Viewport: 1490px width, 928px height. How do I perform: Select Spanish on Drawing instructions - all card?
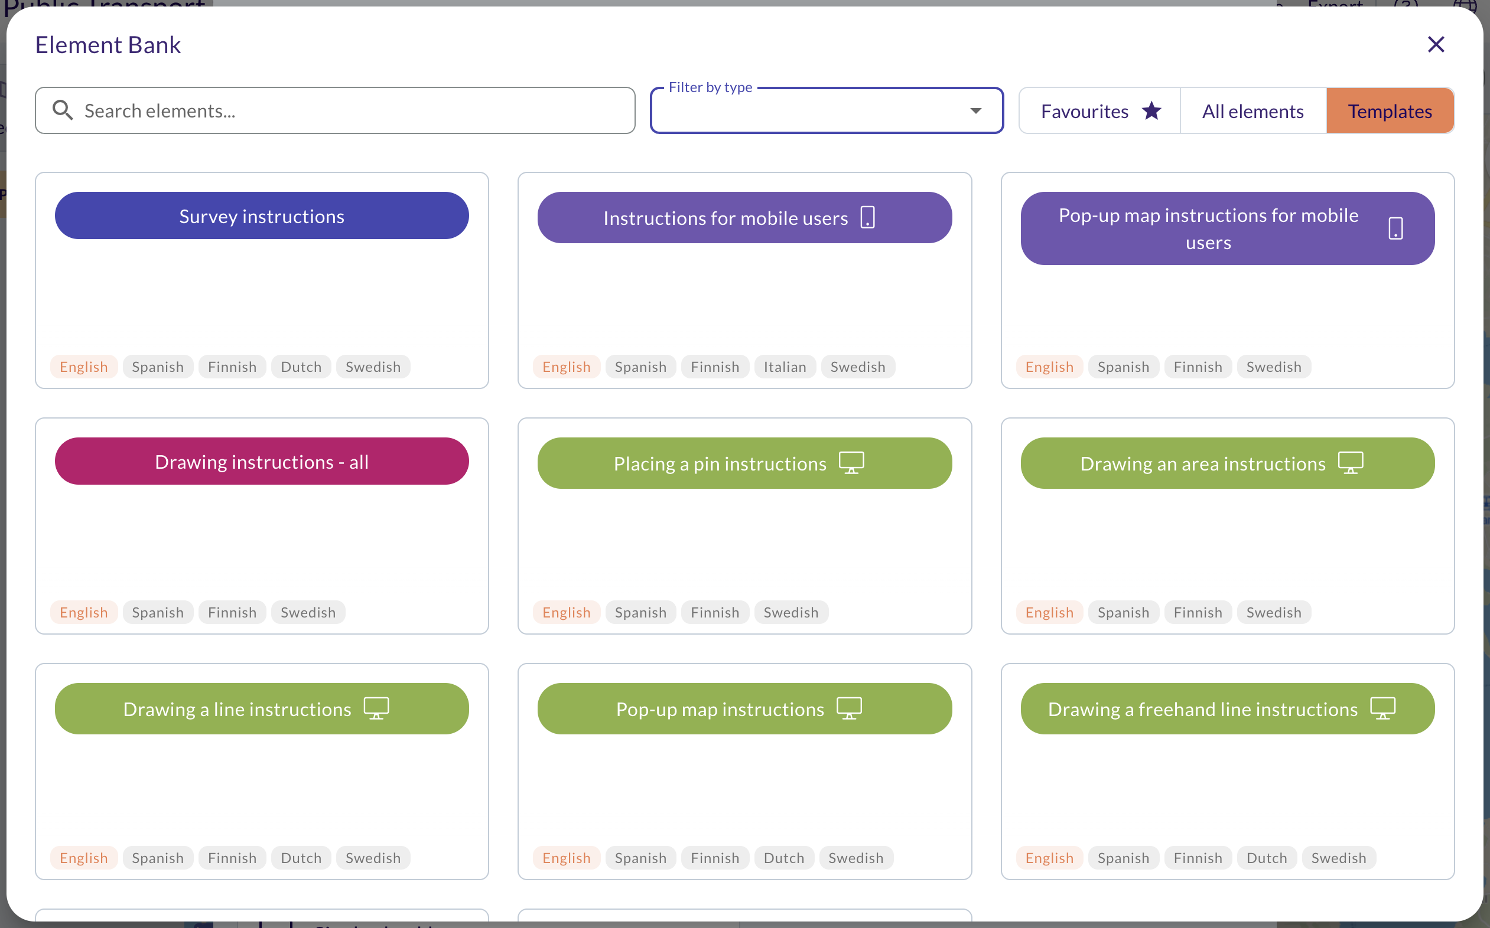point(158,612)
